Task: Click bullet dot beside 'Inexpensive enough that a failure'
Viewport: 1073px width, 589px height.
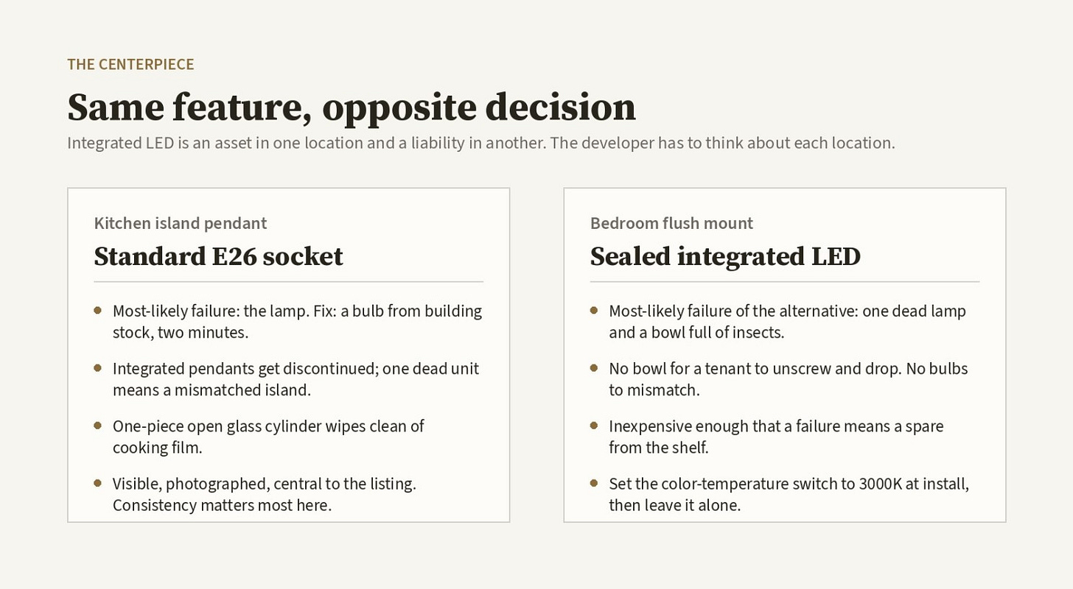Action: [x=594, y=425]
